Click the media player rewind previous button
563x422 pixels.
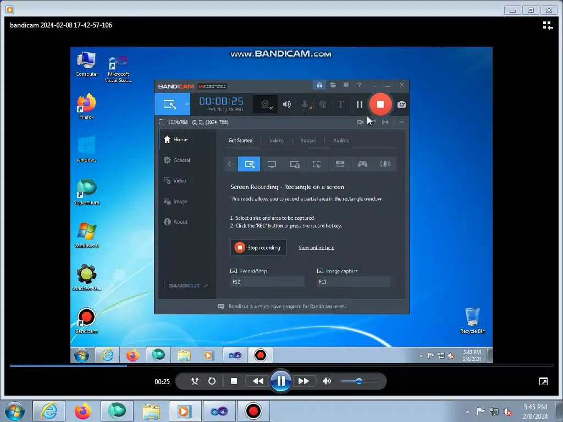pos(258,381)
